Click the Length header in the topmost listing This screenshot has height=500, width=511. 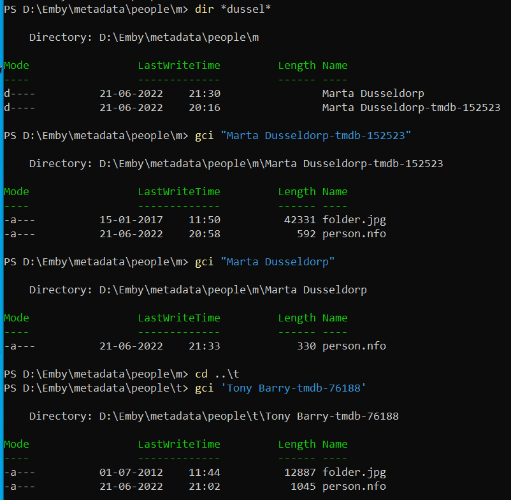click(297, 65)
